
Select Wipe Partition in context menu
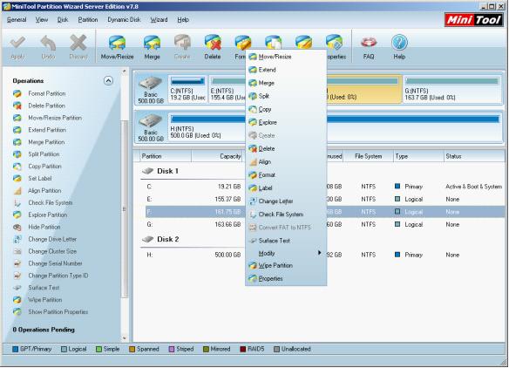pyautogui.click(x=275, y=266)
